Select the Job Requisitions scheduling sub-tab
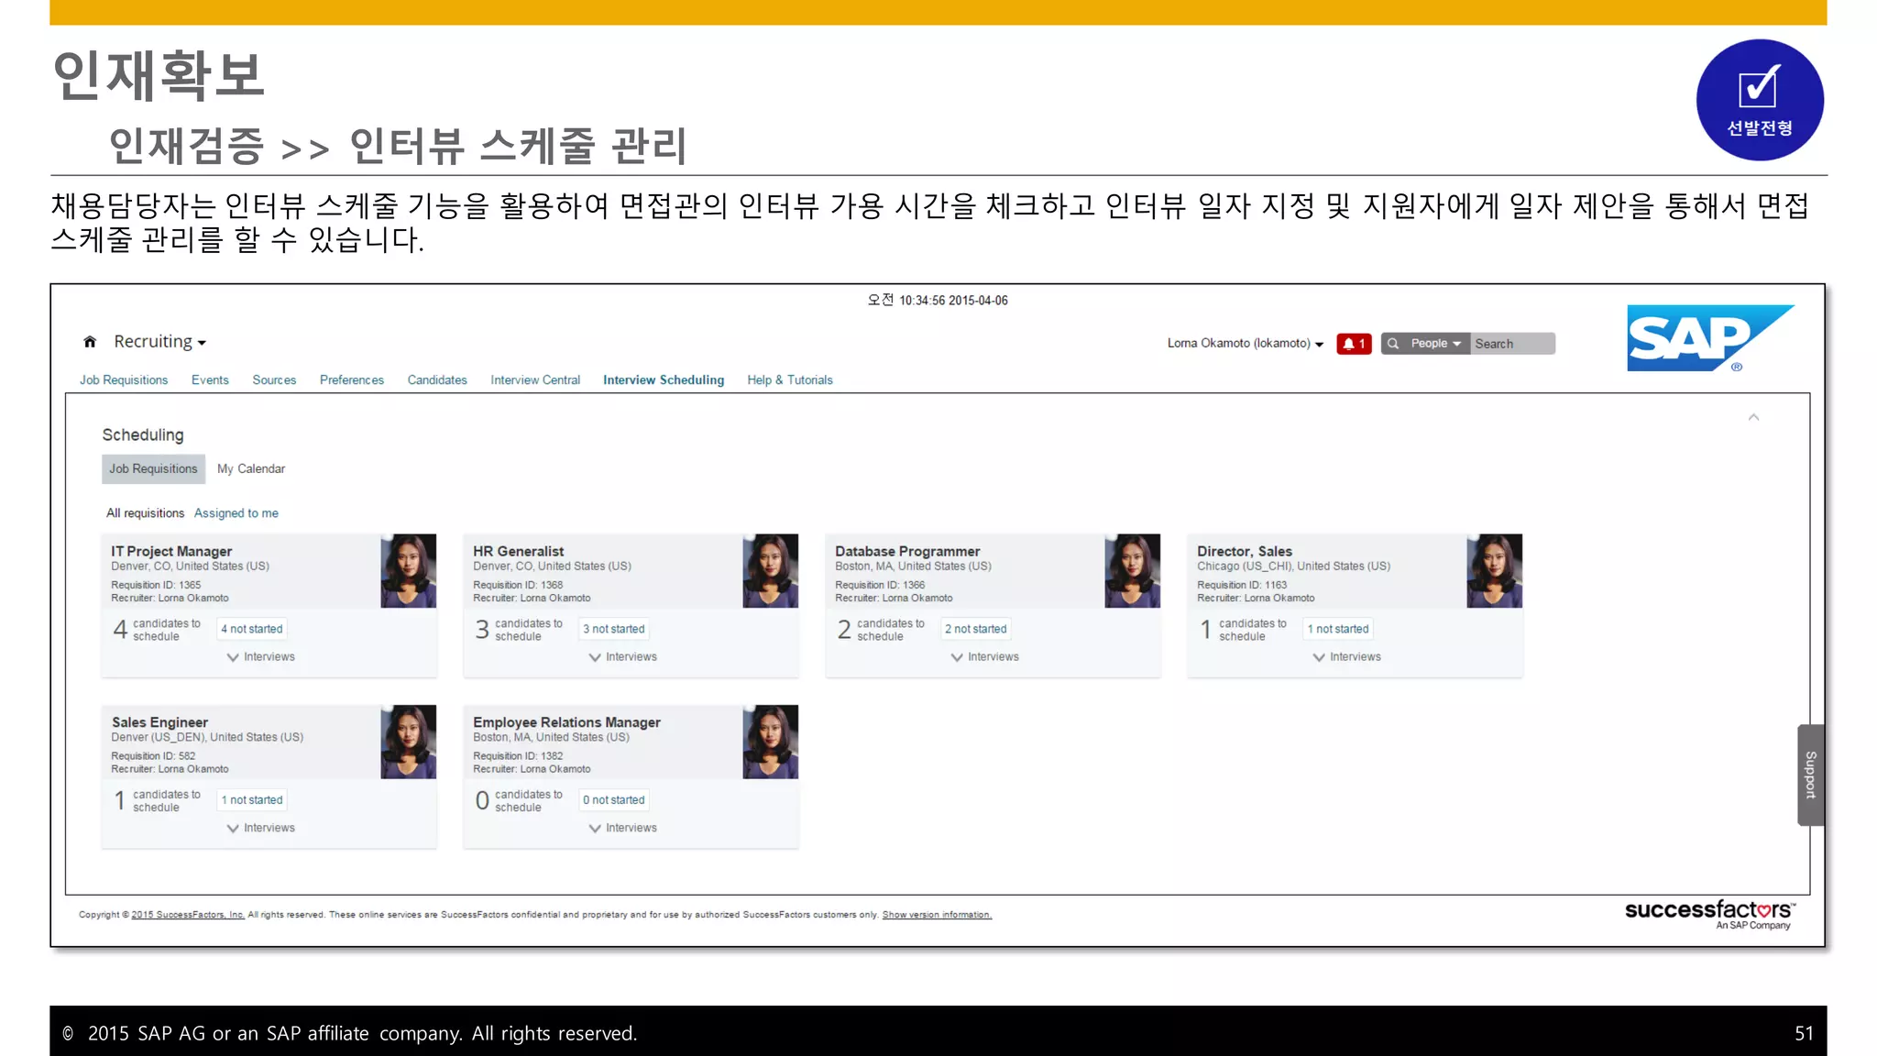Viewport: 1877px width, 1056px height. point(153,469)
